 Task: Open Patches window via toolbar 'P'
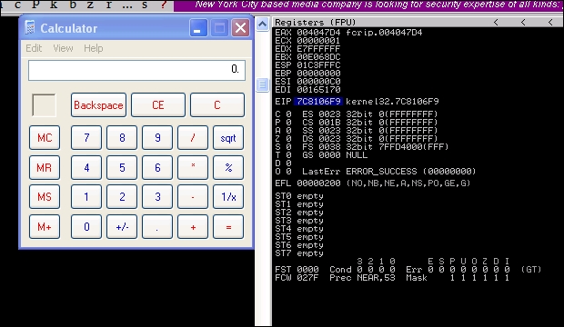click(x=35, y=5)
